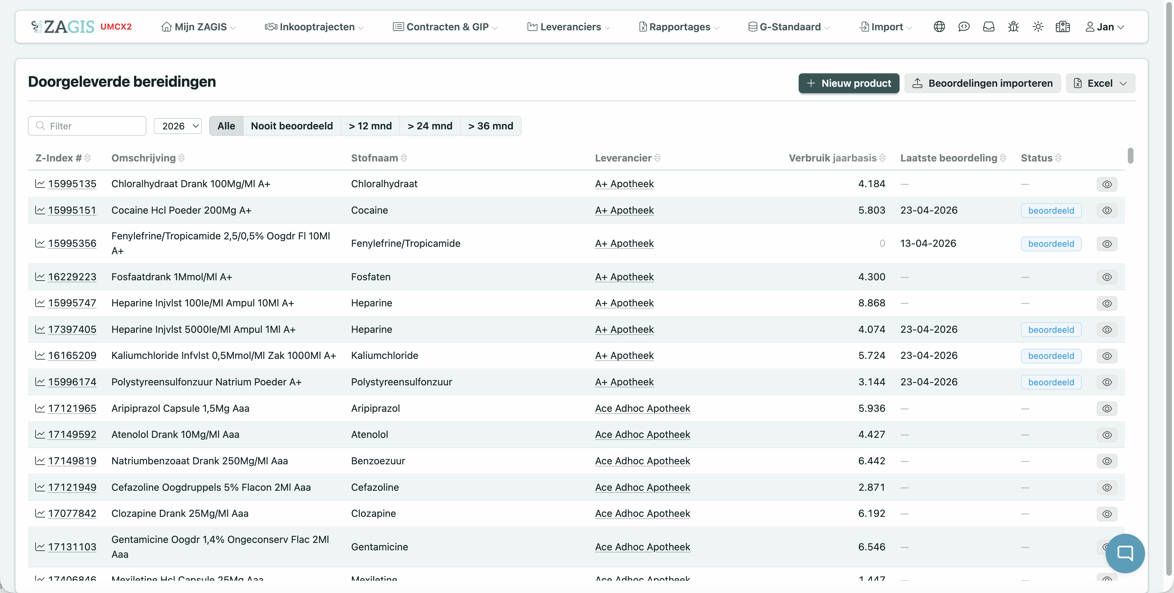Click the table vertical scrollbar thumb
Viewport: 1174px width, 593px height.
point(1130,155)
